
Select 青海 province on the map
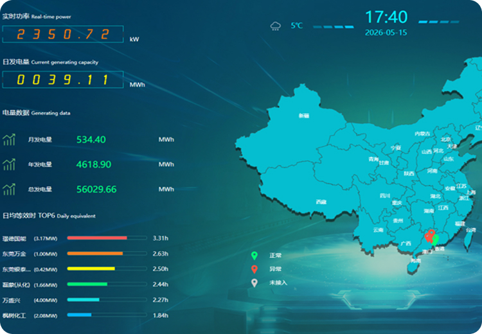373,159
